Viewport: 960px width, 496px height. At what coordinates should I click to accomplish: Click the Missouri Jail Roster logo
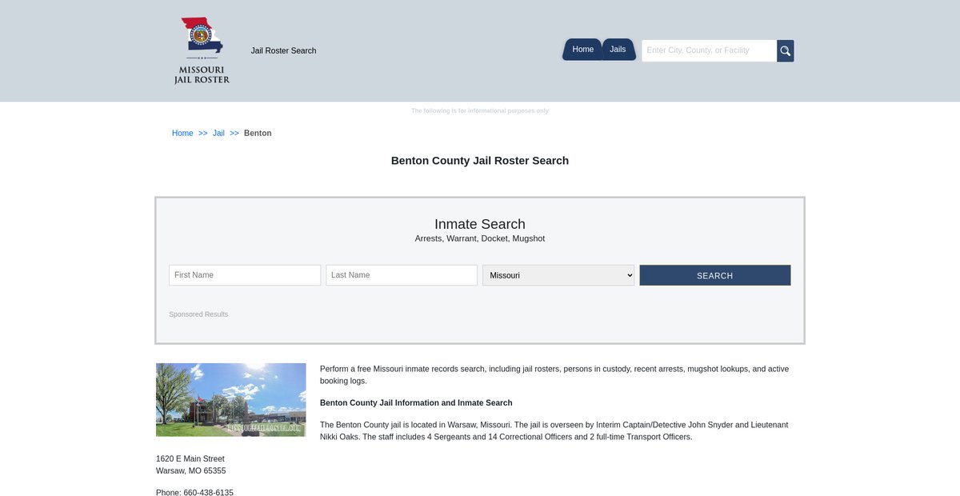202,50
